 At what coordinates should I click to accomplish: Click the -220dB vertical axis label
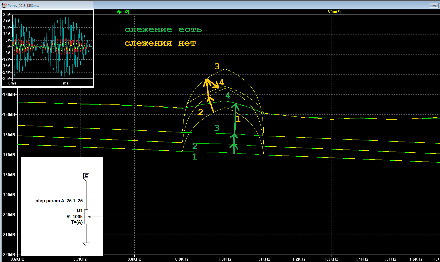[9, 255]
